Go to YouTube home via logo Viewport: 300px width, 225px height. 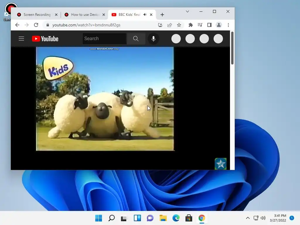click(45, 39)
